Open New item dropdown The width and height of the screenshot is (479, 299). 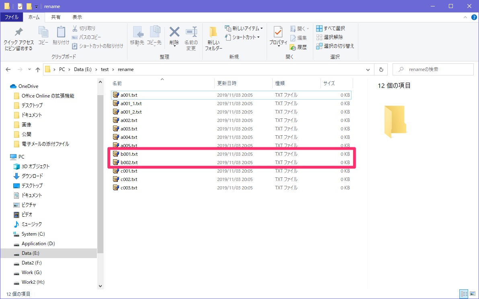[x=244, y=28]
